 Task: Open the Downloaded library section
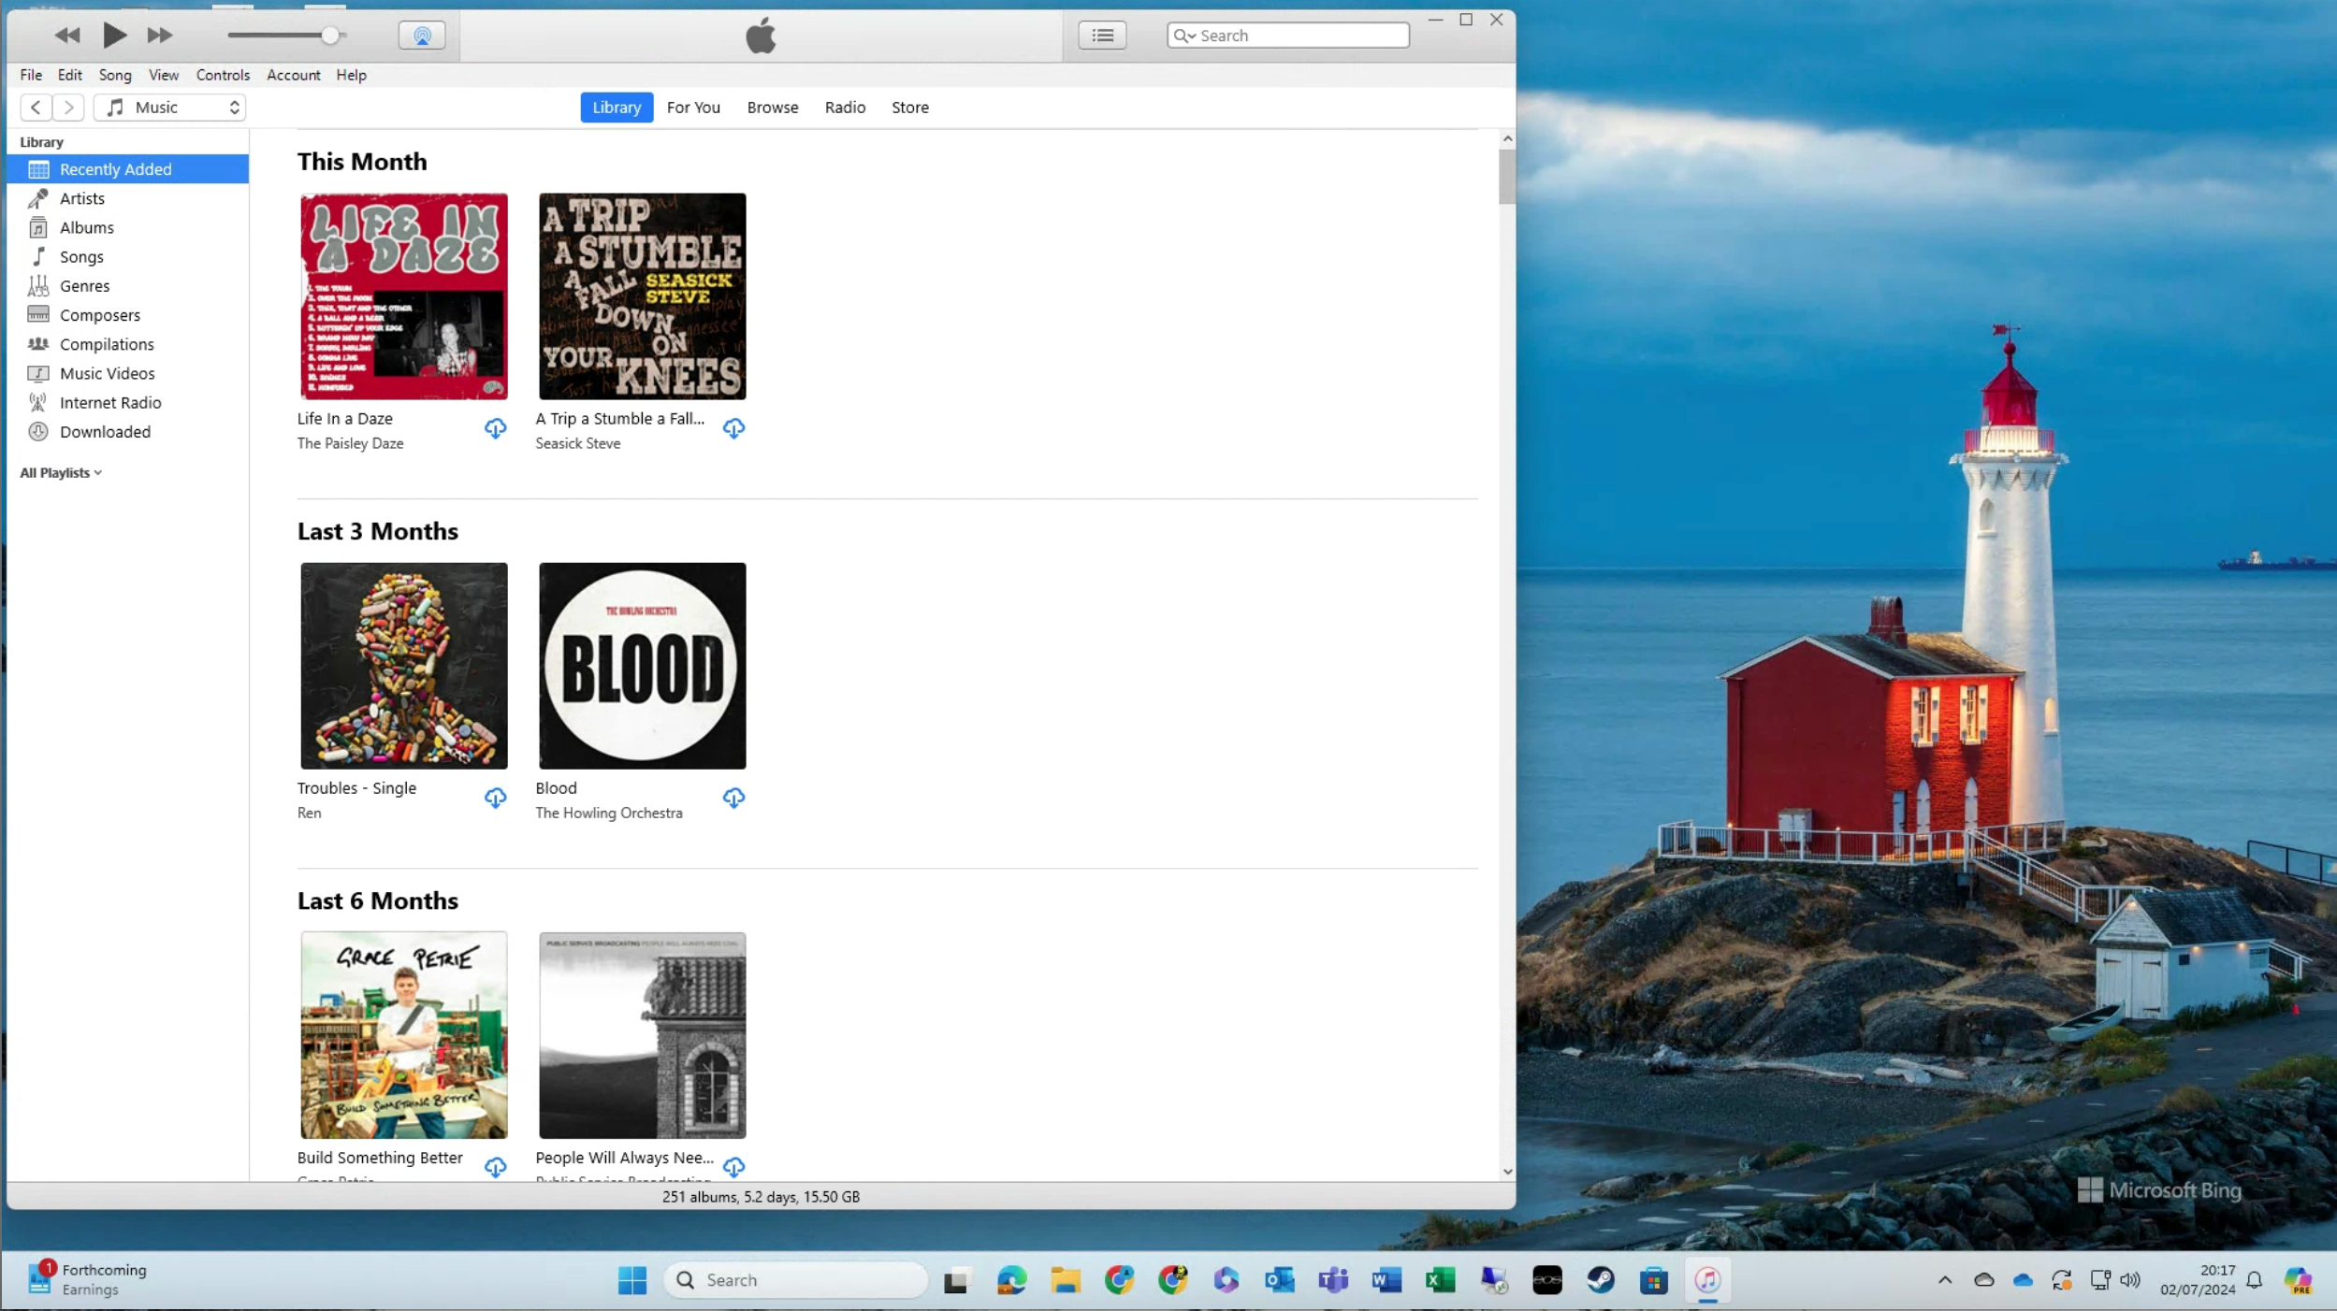pos(105,432)
